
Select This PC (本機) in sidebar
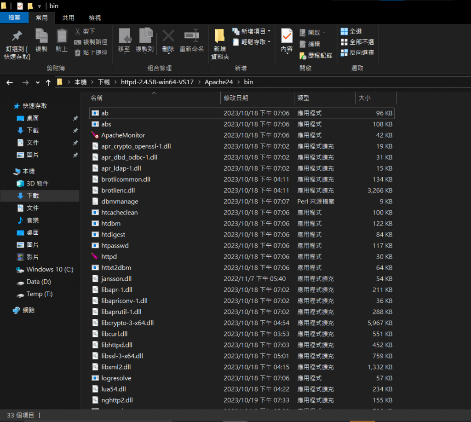click(x=24, y=171)
